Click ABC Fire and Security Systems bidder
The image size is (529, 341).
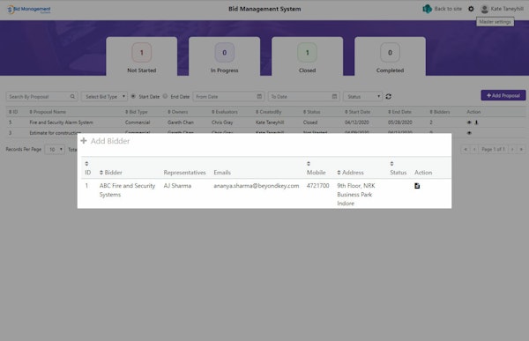pos(127,190)
